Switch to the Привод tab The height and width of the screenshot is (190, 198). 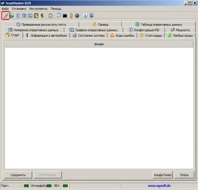[x=100, y=24]
